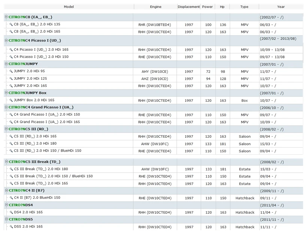Click magnifier icon for JUMPY 2.0 HDi 165

(11, 86)
